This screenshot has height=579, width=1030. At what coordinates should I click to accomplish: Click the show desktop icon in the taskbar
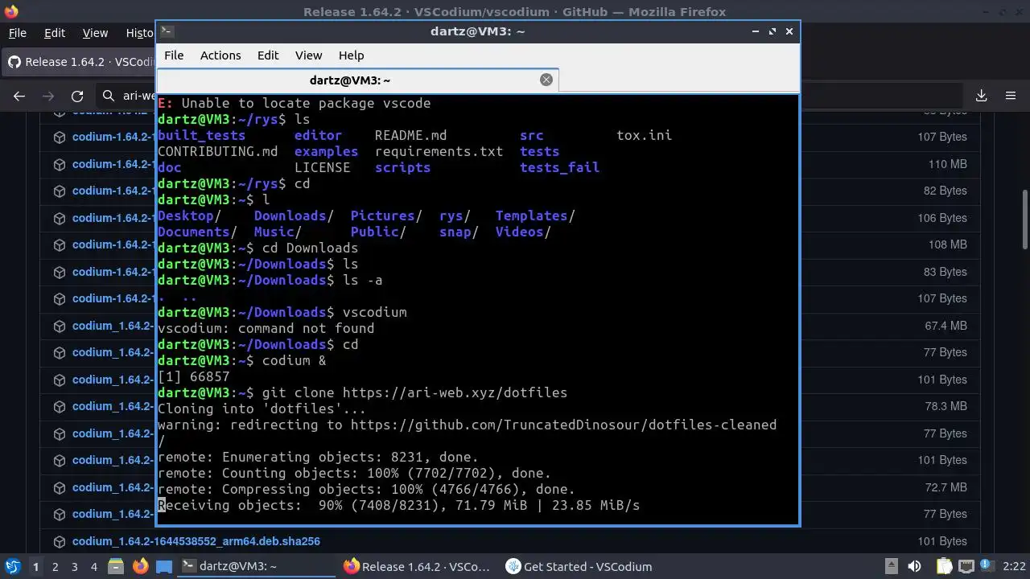164,566
